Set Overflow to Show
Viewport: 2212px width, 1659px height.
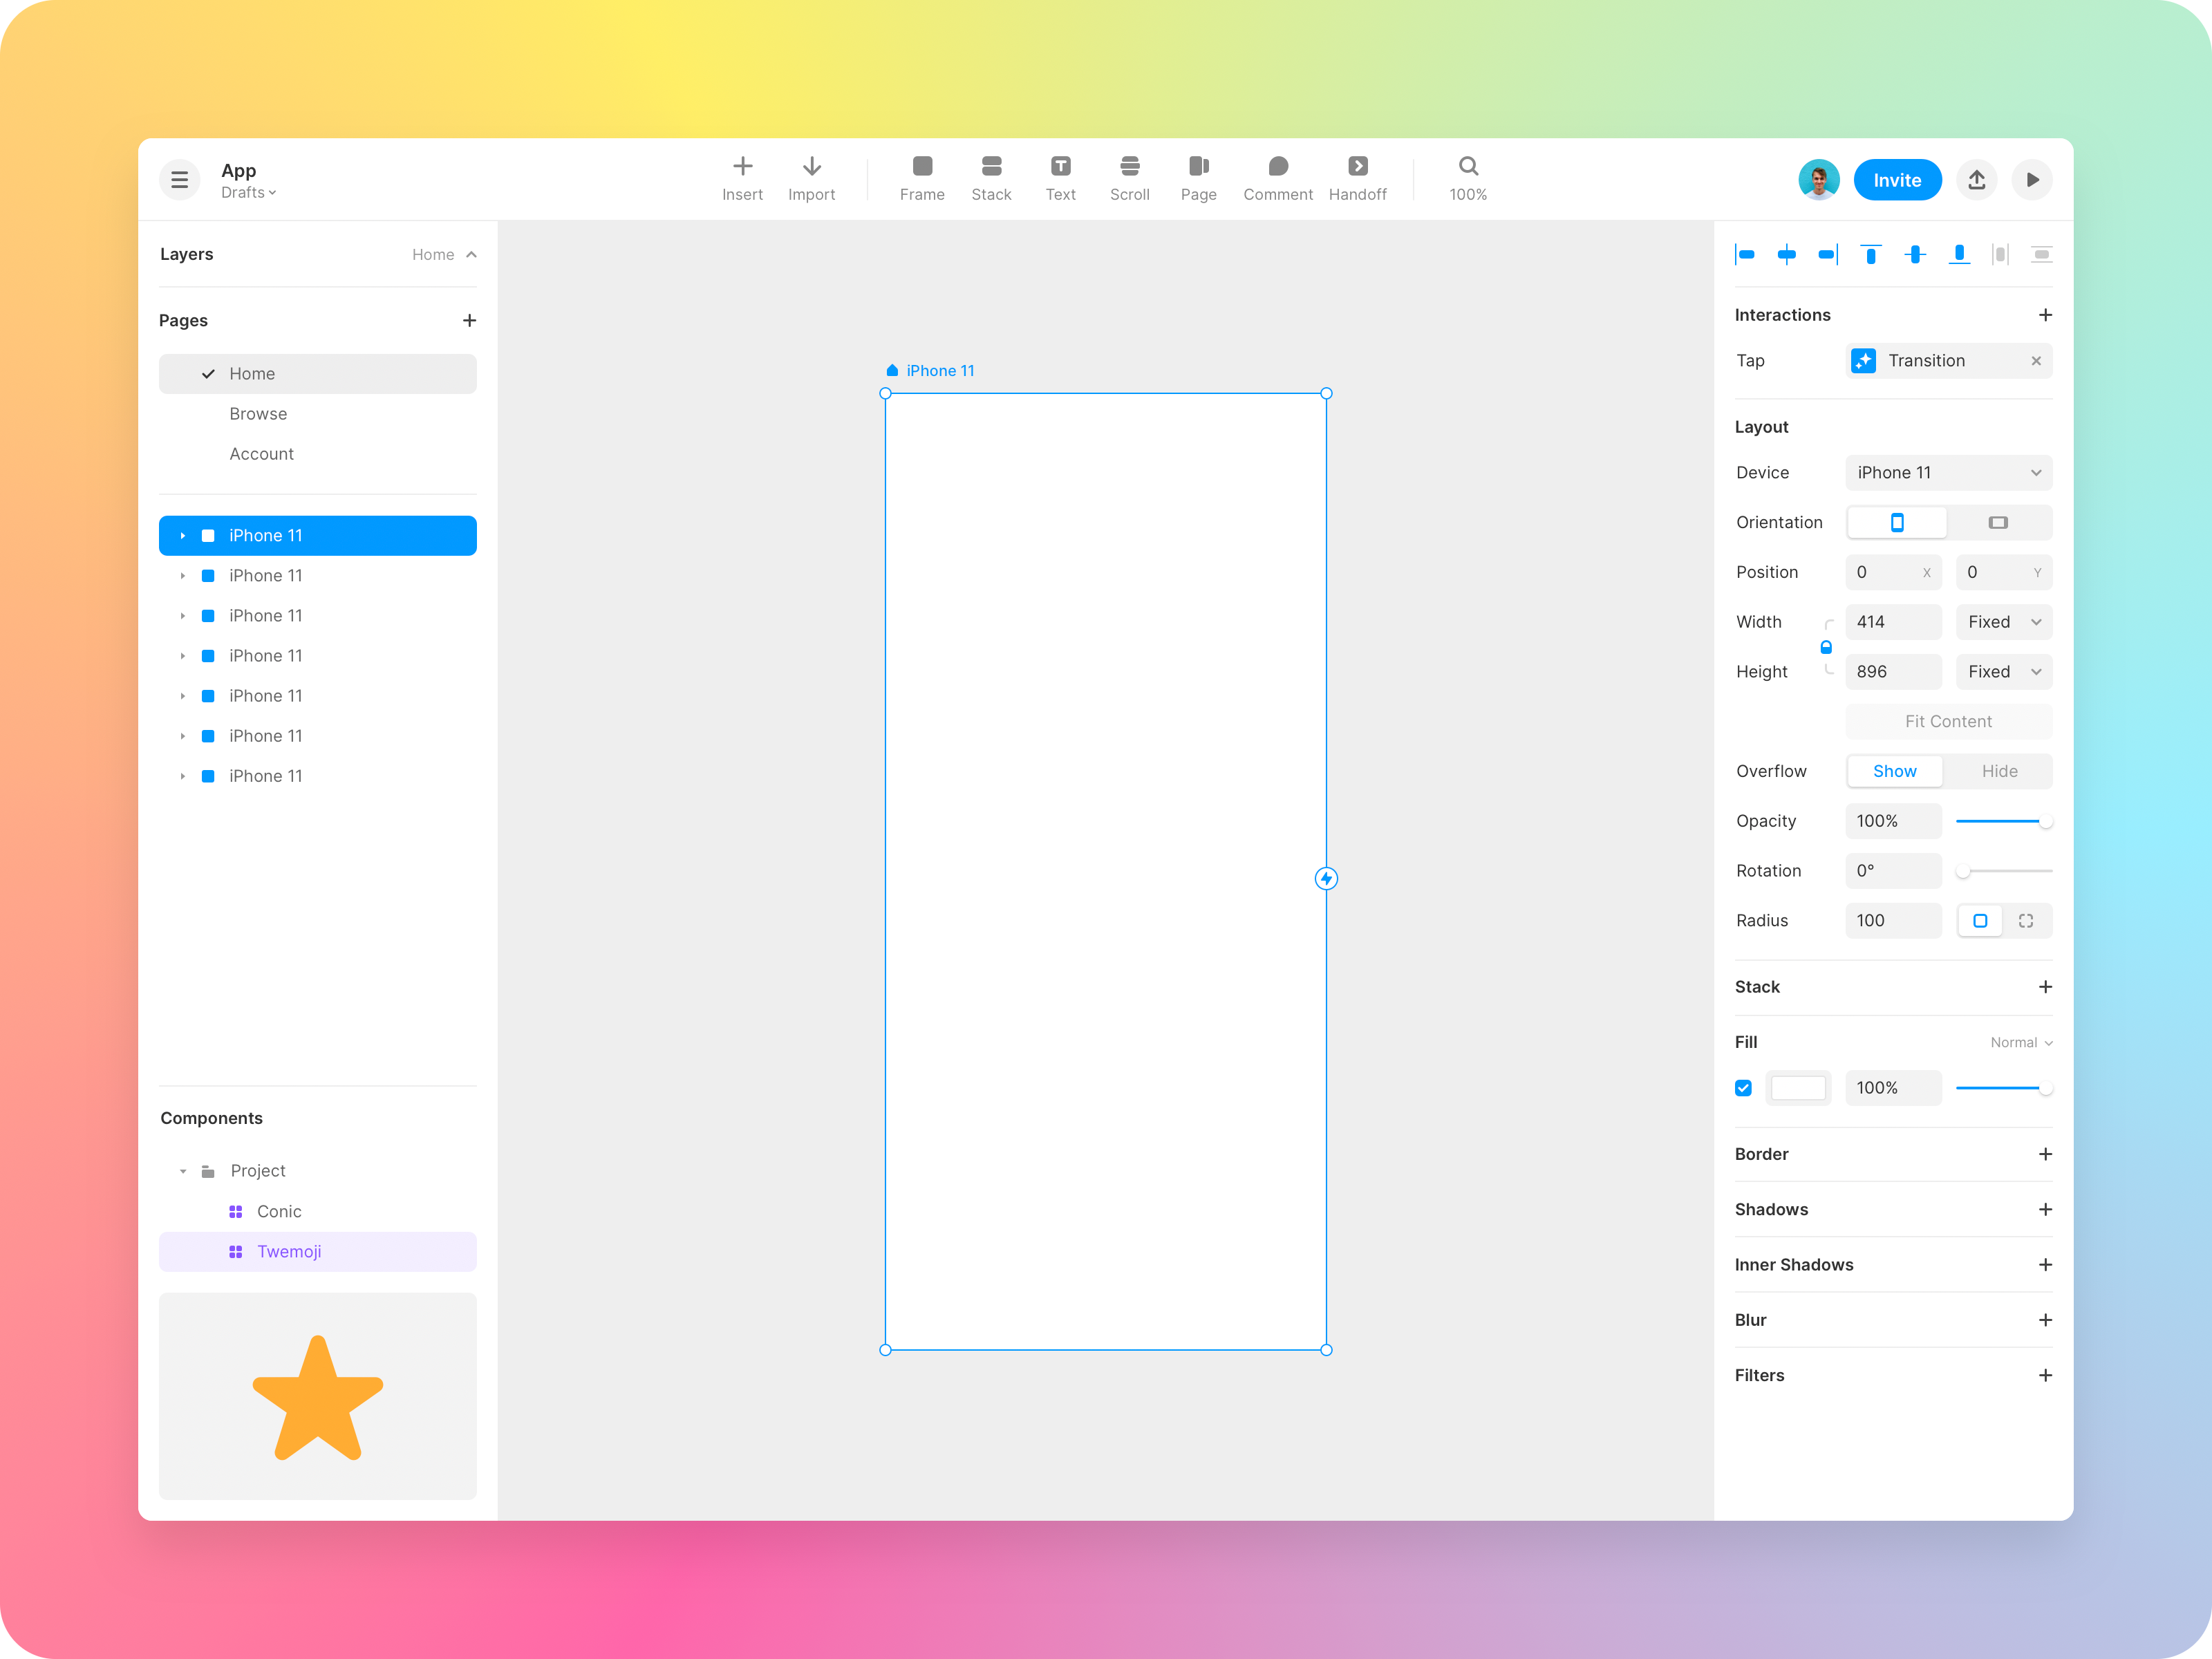pyautogui.click(x=1894, y=771)
